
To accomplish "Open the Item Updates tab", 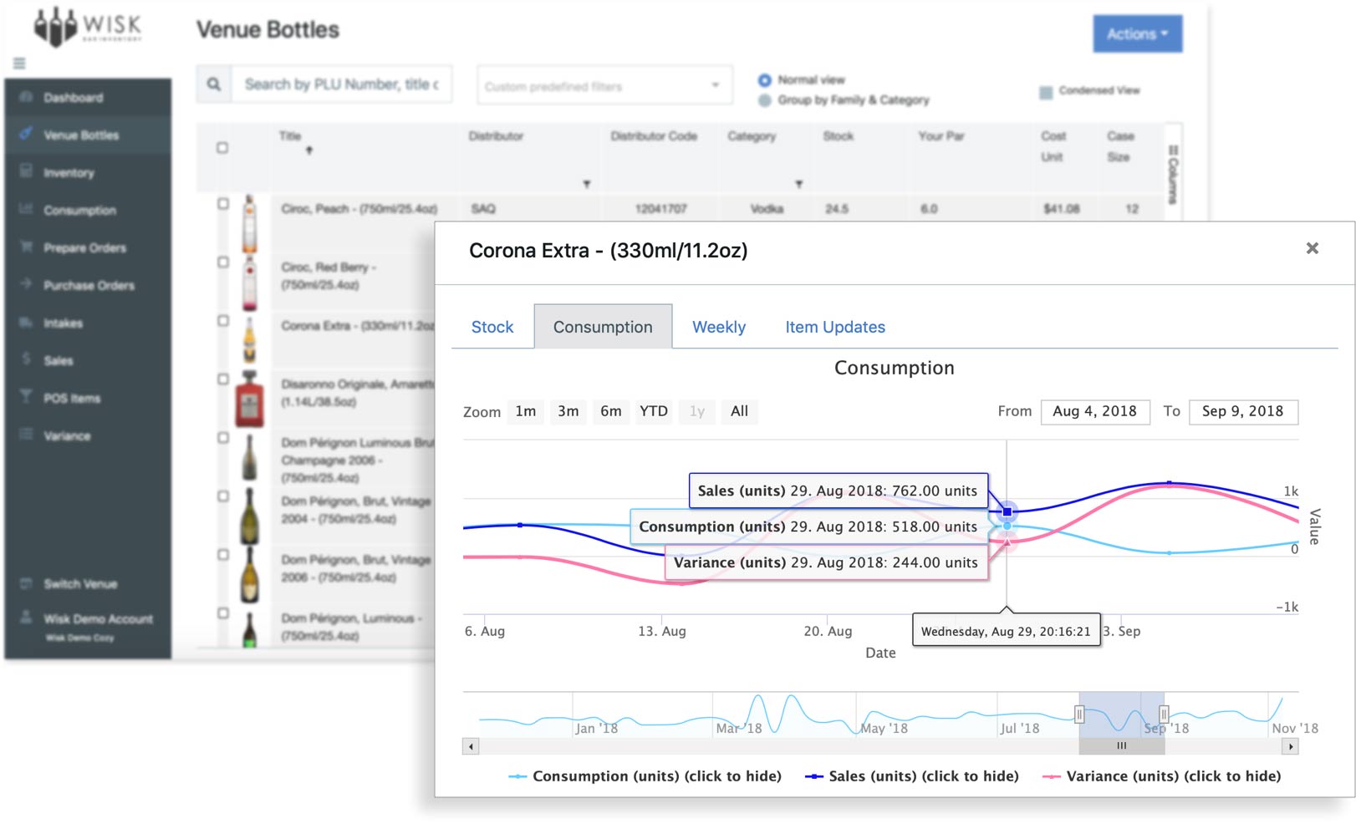I will pos(834,328).
